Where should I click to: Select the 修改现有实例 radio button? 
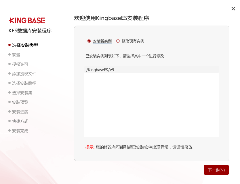118,41
